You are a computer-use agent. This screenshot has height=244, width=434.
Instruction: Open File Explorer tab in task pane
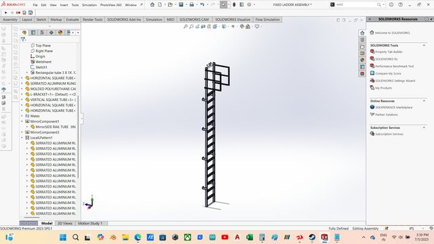pos(362,47)
